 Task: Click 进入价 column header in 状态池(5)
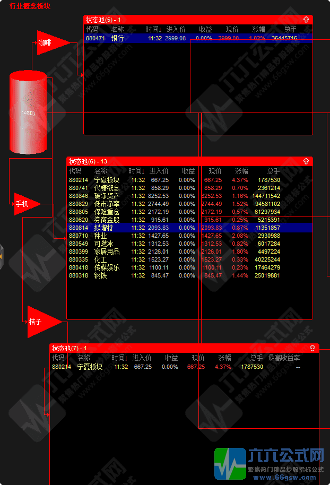[x=176, y=29]
